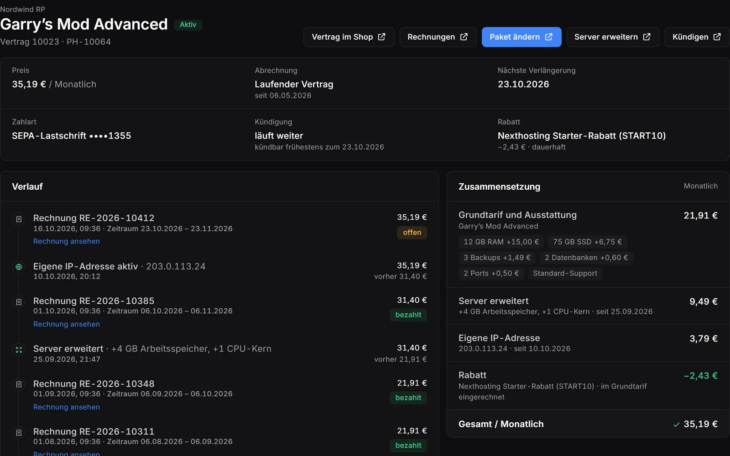
Task: Click expand icon beside Server erweitert entry
Action: tap(19, 350)
